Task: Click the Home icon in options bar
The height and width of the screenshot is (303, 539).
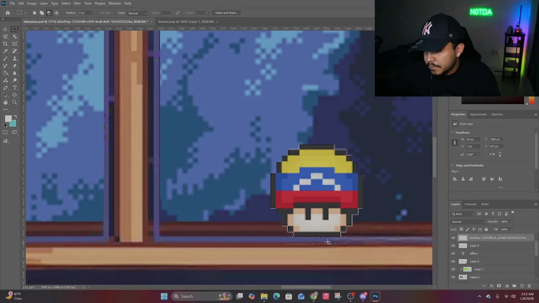Action: pos(8,13)
